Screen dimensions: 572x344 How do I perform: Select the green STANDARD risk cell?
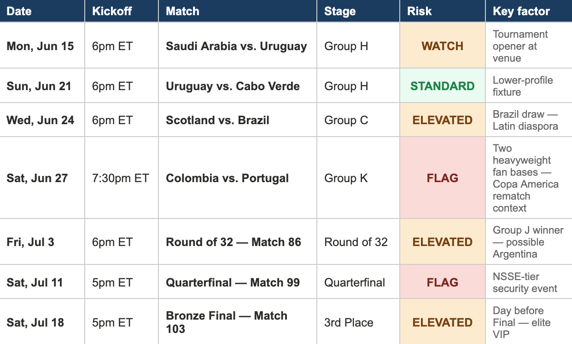(443, 86)
